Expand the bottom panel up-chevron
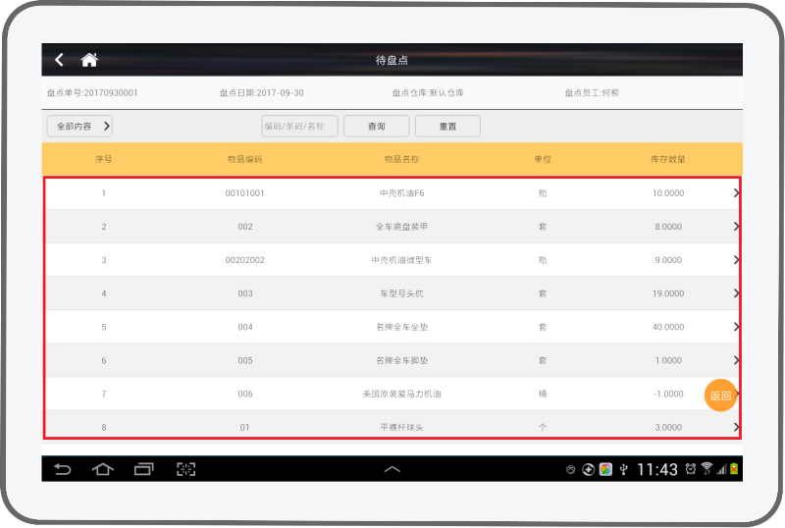 392,469
